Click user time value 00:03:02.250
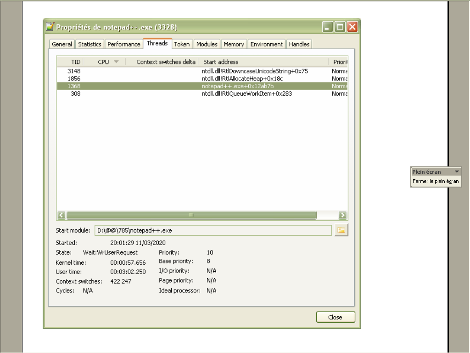This screenshot has height=353, width=470. [128, 272]
